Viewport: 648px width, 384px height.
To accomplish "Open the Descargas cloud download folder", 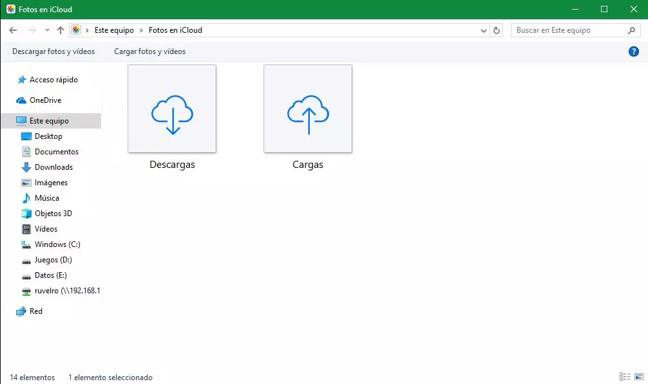I will [x=172, y=109].
